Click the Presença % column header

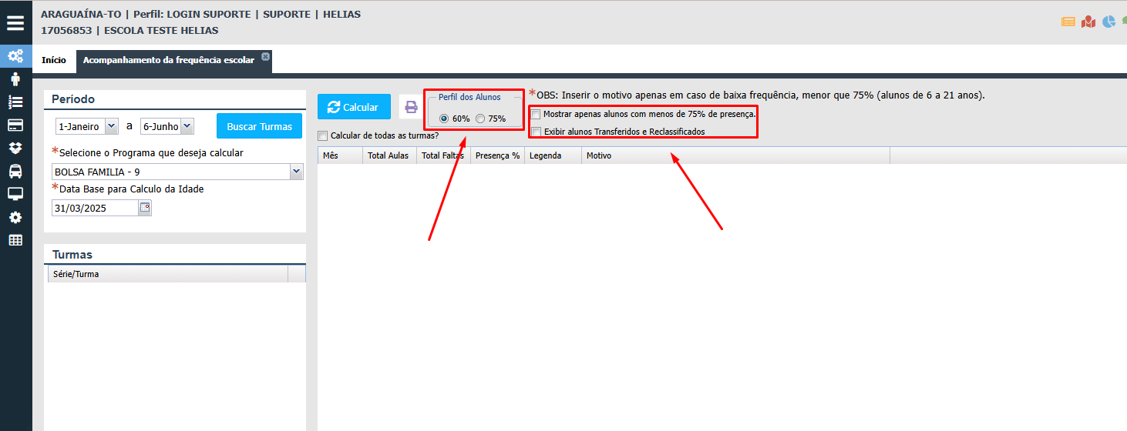coord(497,155)
